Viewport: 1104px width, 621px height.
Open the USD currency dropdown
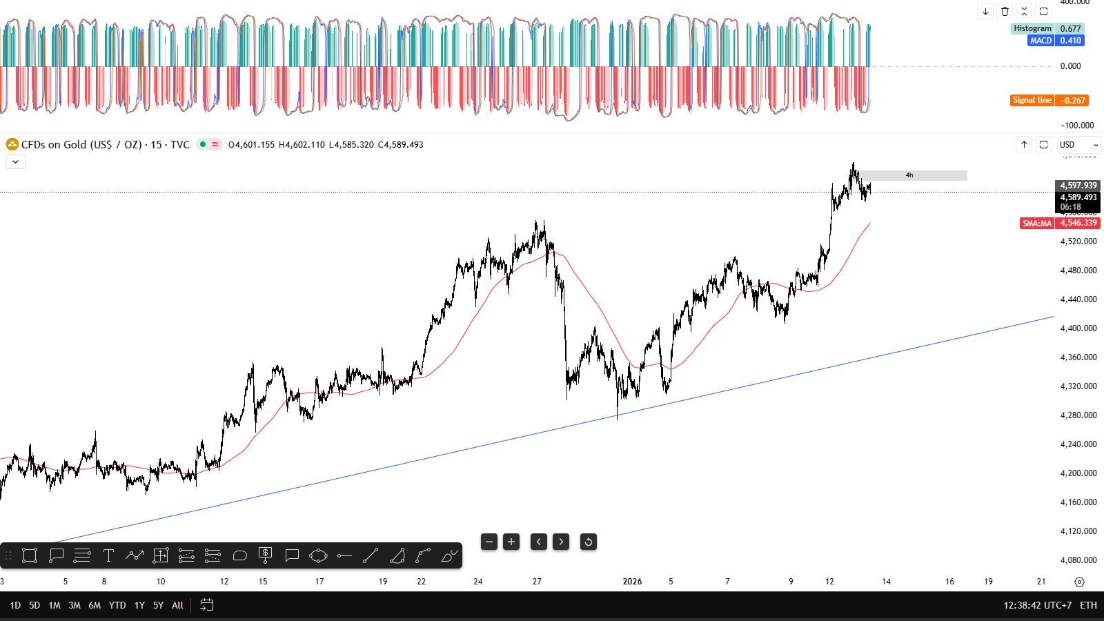(x=1078, y=144)
